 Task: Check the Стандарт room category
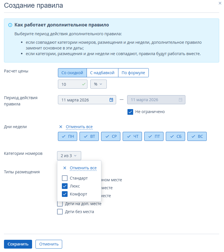click(x=65, y=178)
